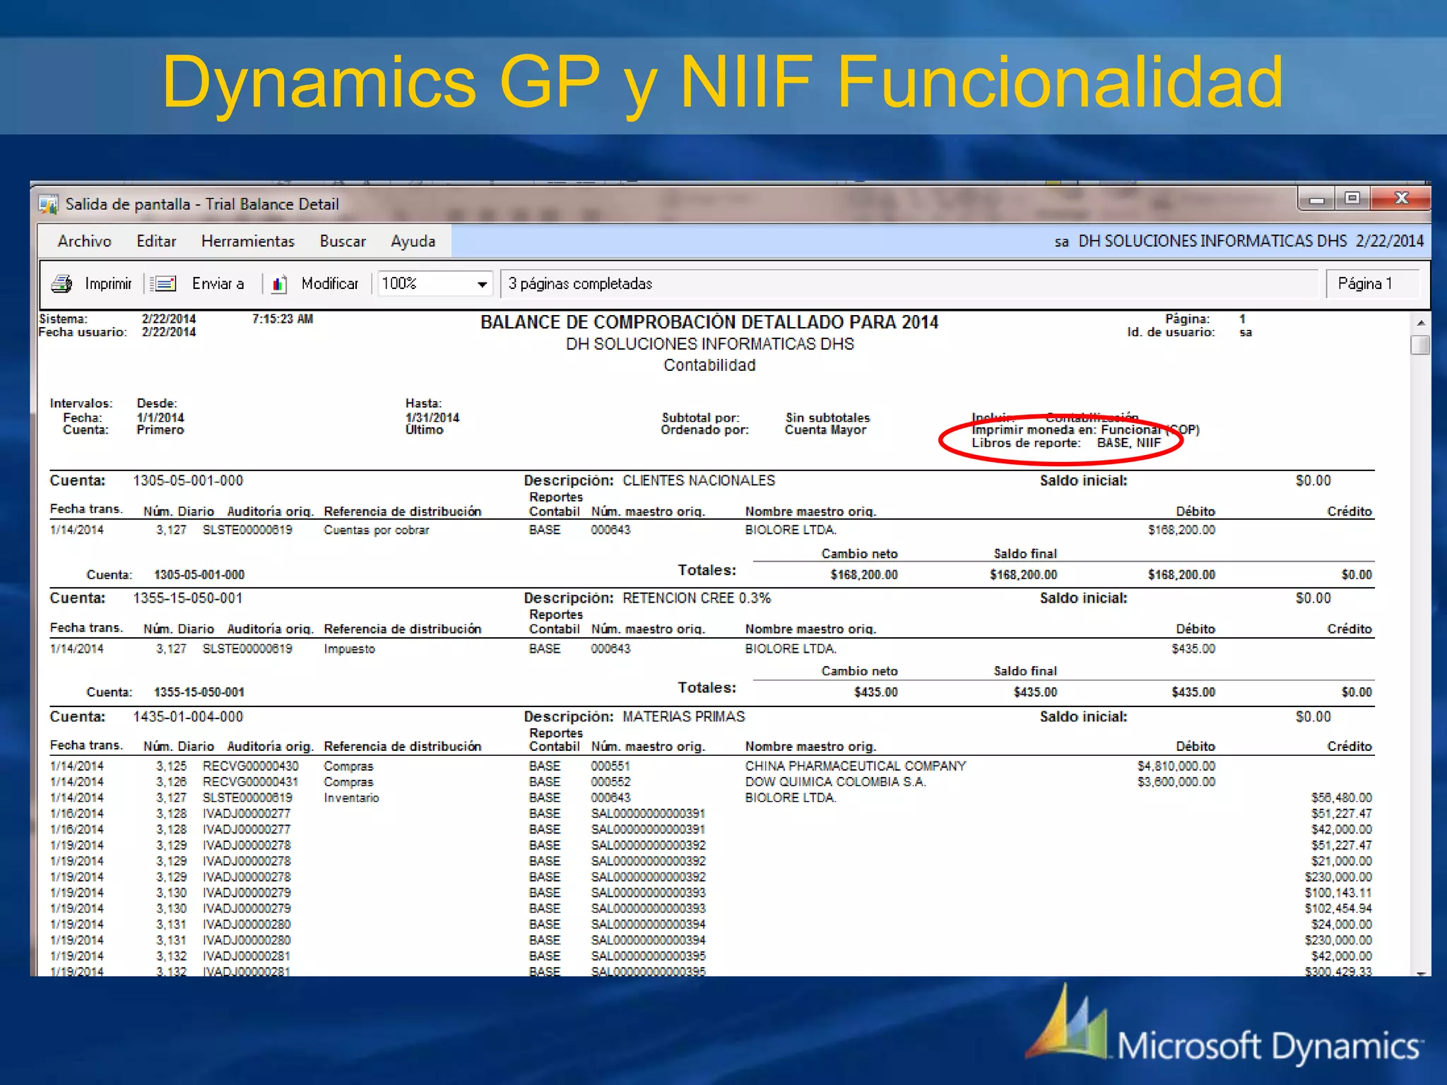The height and width of the screenshot is (1085, 1447).
Task: Expand the 100% zoom dropdown
Action: [x=482, y=284]
